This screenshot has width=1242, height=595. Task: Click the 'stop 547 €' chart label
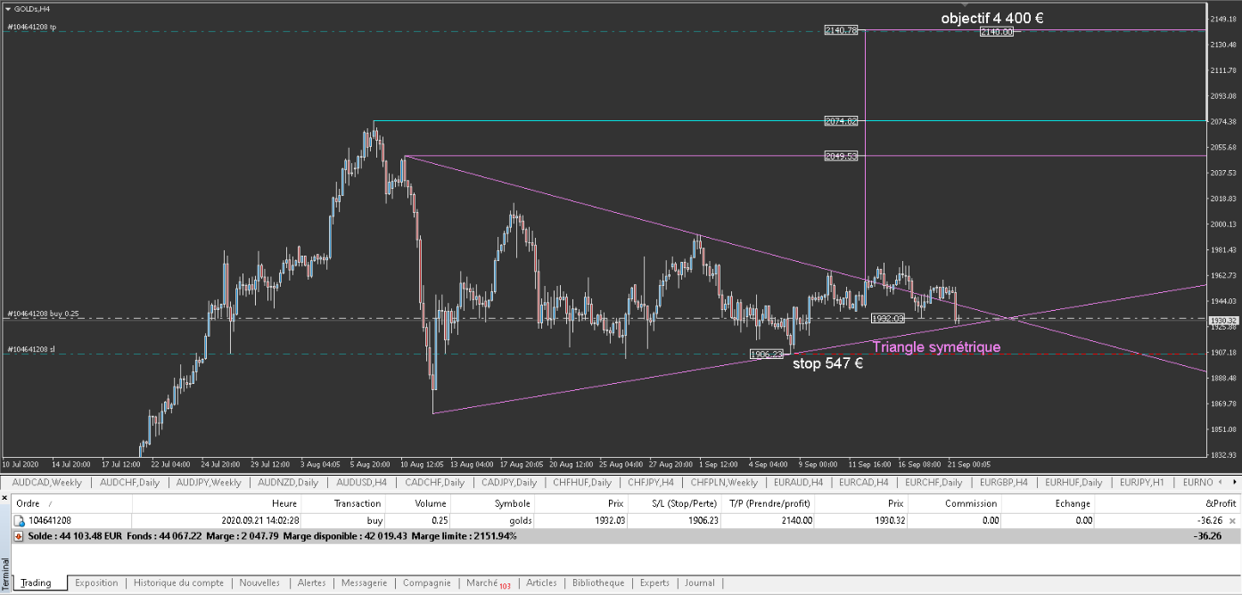827,363
